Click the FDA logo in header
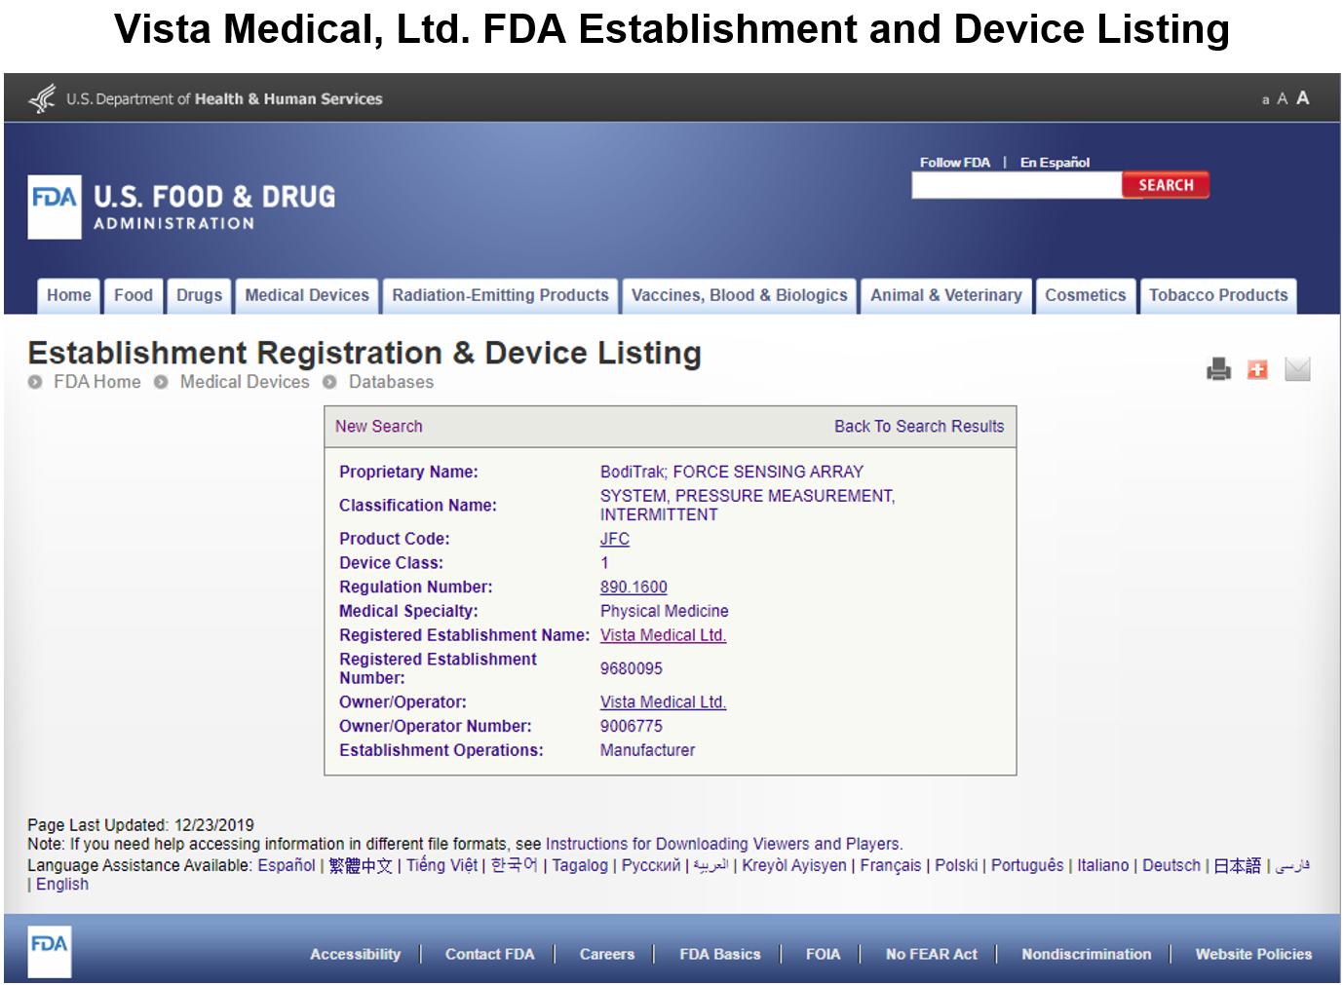1344x985 pixels. pyautogui.click(x=55, y=207)
